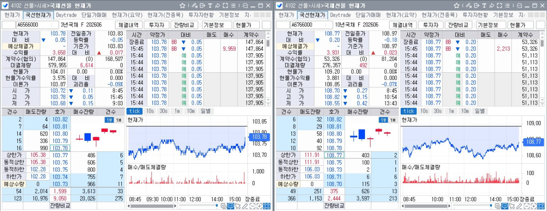547x211 pixels.
Task: Add right window to favorites with star icon
Action: click(x=457, y=5)
